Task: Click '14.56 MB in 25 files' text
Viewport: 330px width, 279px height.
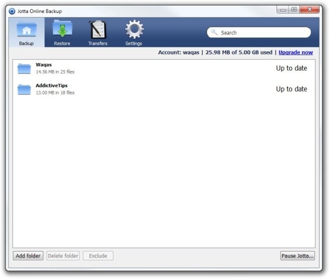Action: click(x=55, y=71)
